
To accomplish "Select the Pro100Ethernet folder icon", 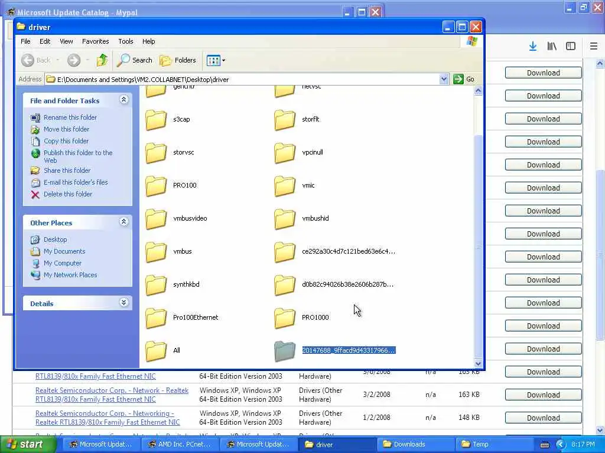I will point(156,318).
